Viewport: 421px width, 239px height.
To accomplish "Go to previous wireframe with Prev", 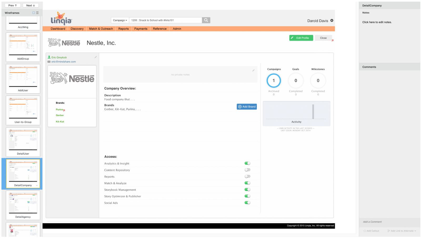I will (x=12, y=5).
